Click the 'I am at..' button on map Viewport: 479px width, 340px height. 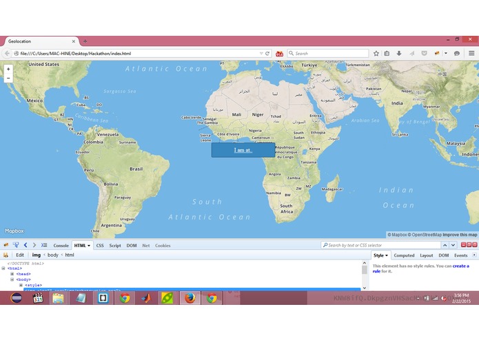243,150
